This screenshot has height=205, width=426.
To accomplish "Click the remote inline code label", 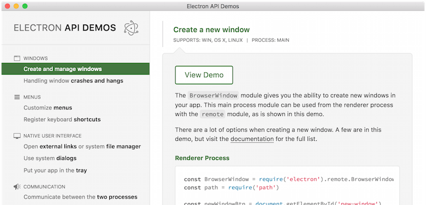I will [x=213, y=114].
